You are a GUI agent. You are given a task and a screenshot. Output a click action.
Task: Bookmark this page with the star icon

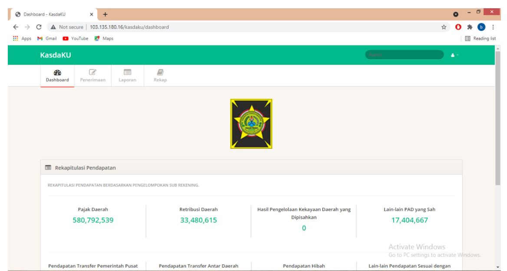click(444, 27)
